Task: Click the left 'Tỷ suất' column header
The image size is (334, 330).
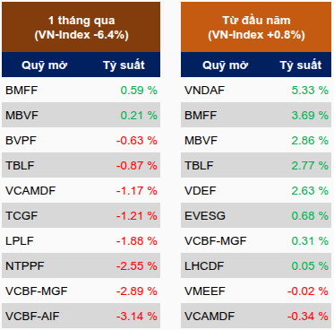Action: click(124, 65)
